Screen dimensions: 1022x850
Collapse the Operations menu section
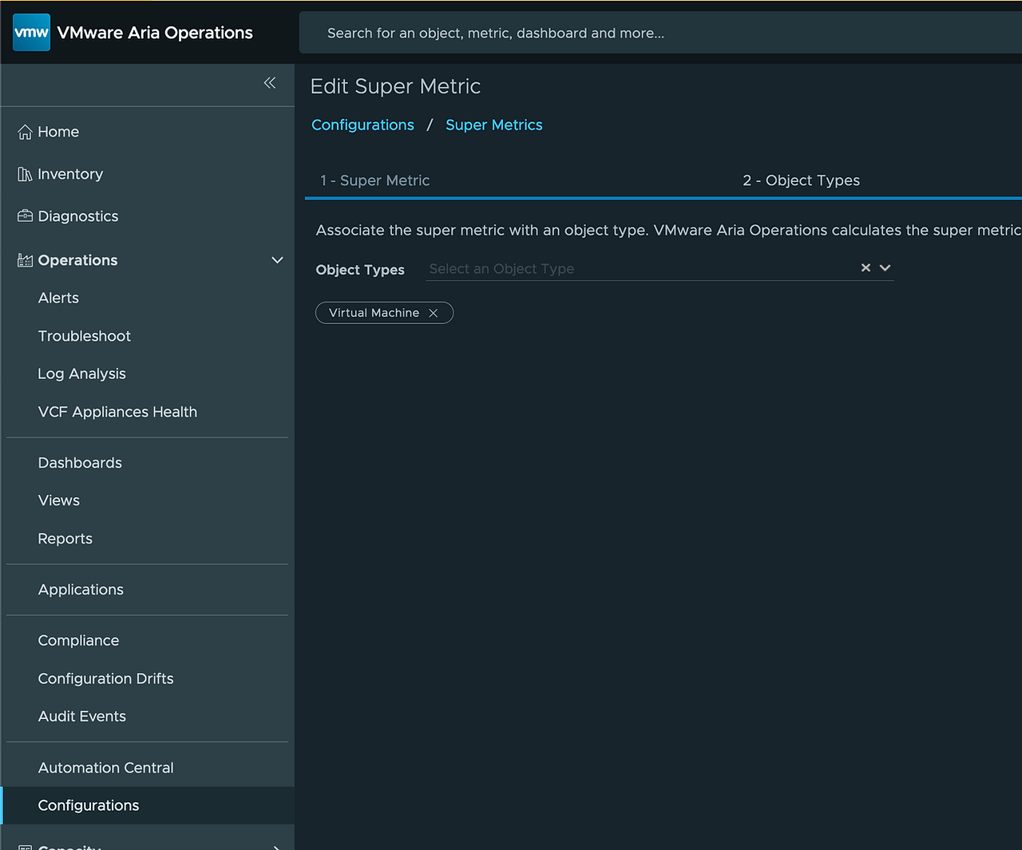click(277, 260)
